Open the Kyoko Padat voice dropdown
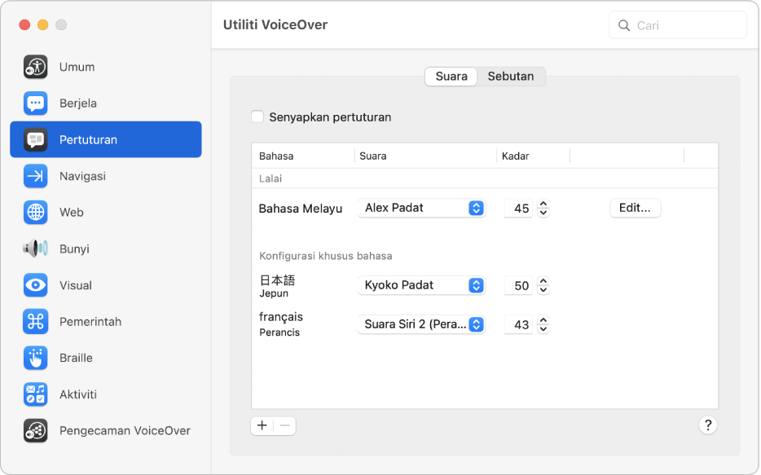Viewport: 761px width, 475px height. click(x=421, y=285)
